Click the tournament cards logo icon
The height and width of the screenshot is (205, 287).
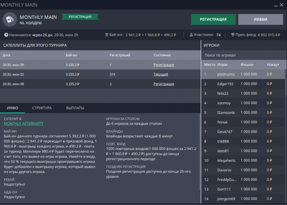(9, 19)
